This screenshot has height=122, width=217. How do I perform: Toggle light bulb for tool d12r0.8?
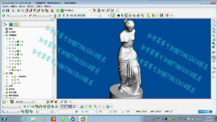12,77
